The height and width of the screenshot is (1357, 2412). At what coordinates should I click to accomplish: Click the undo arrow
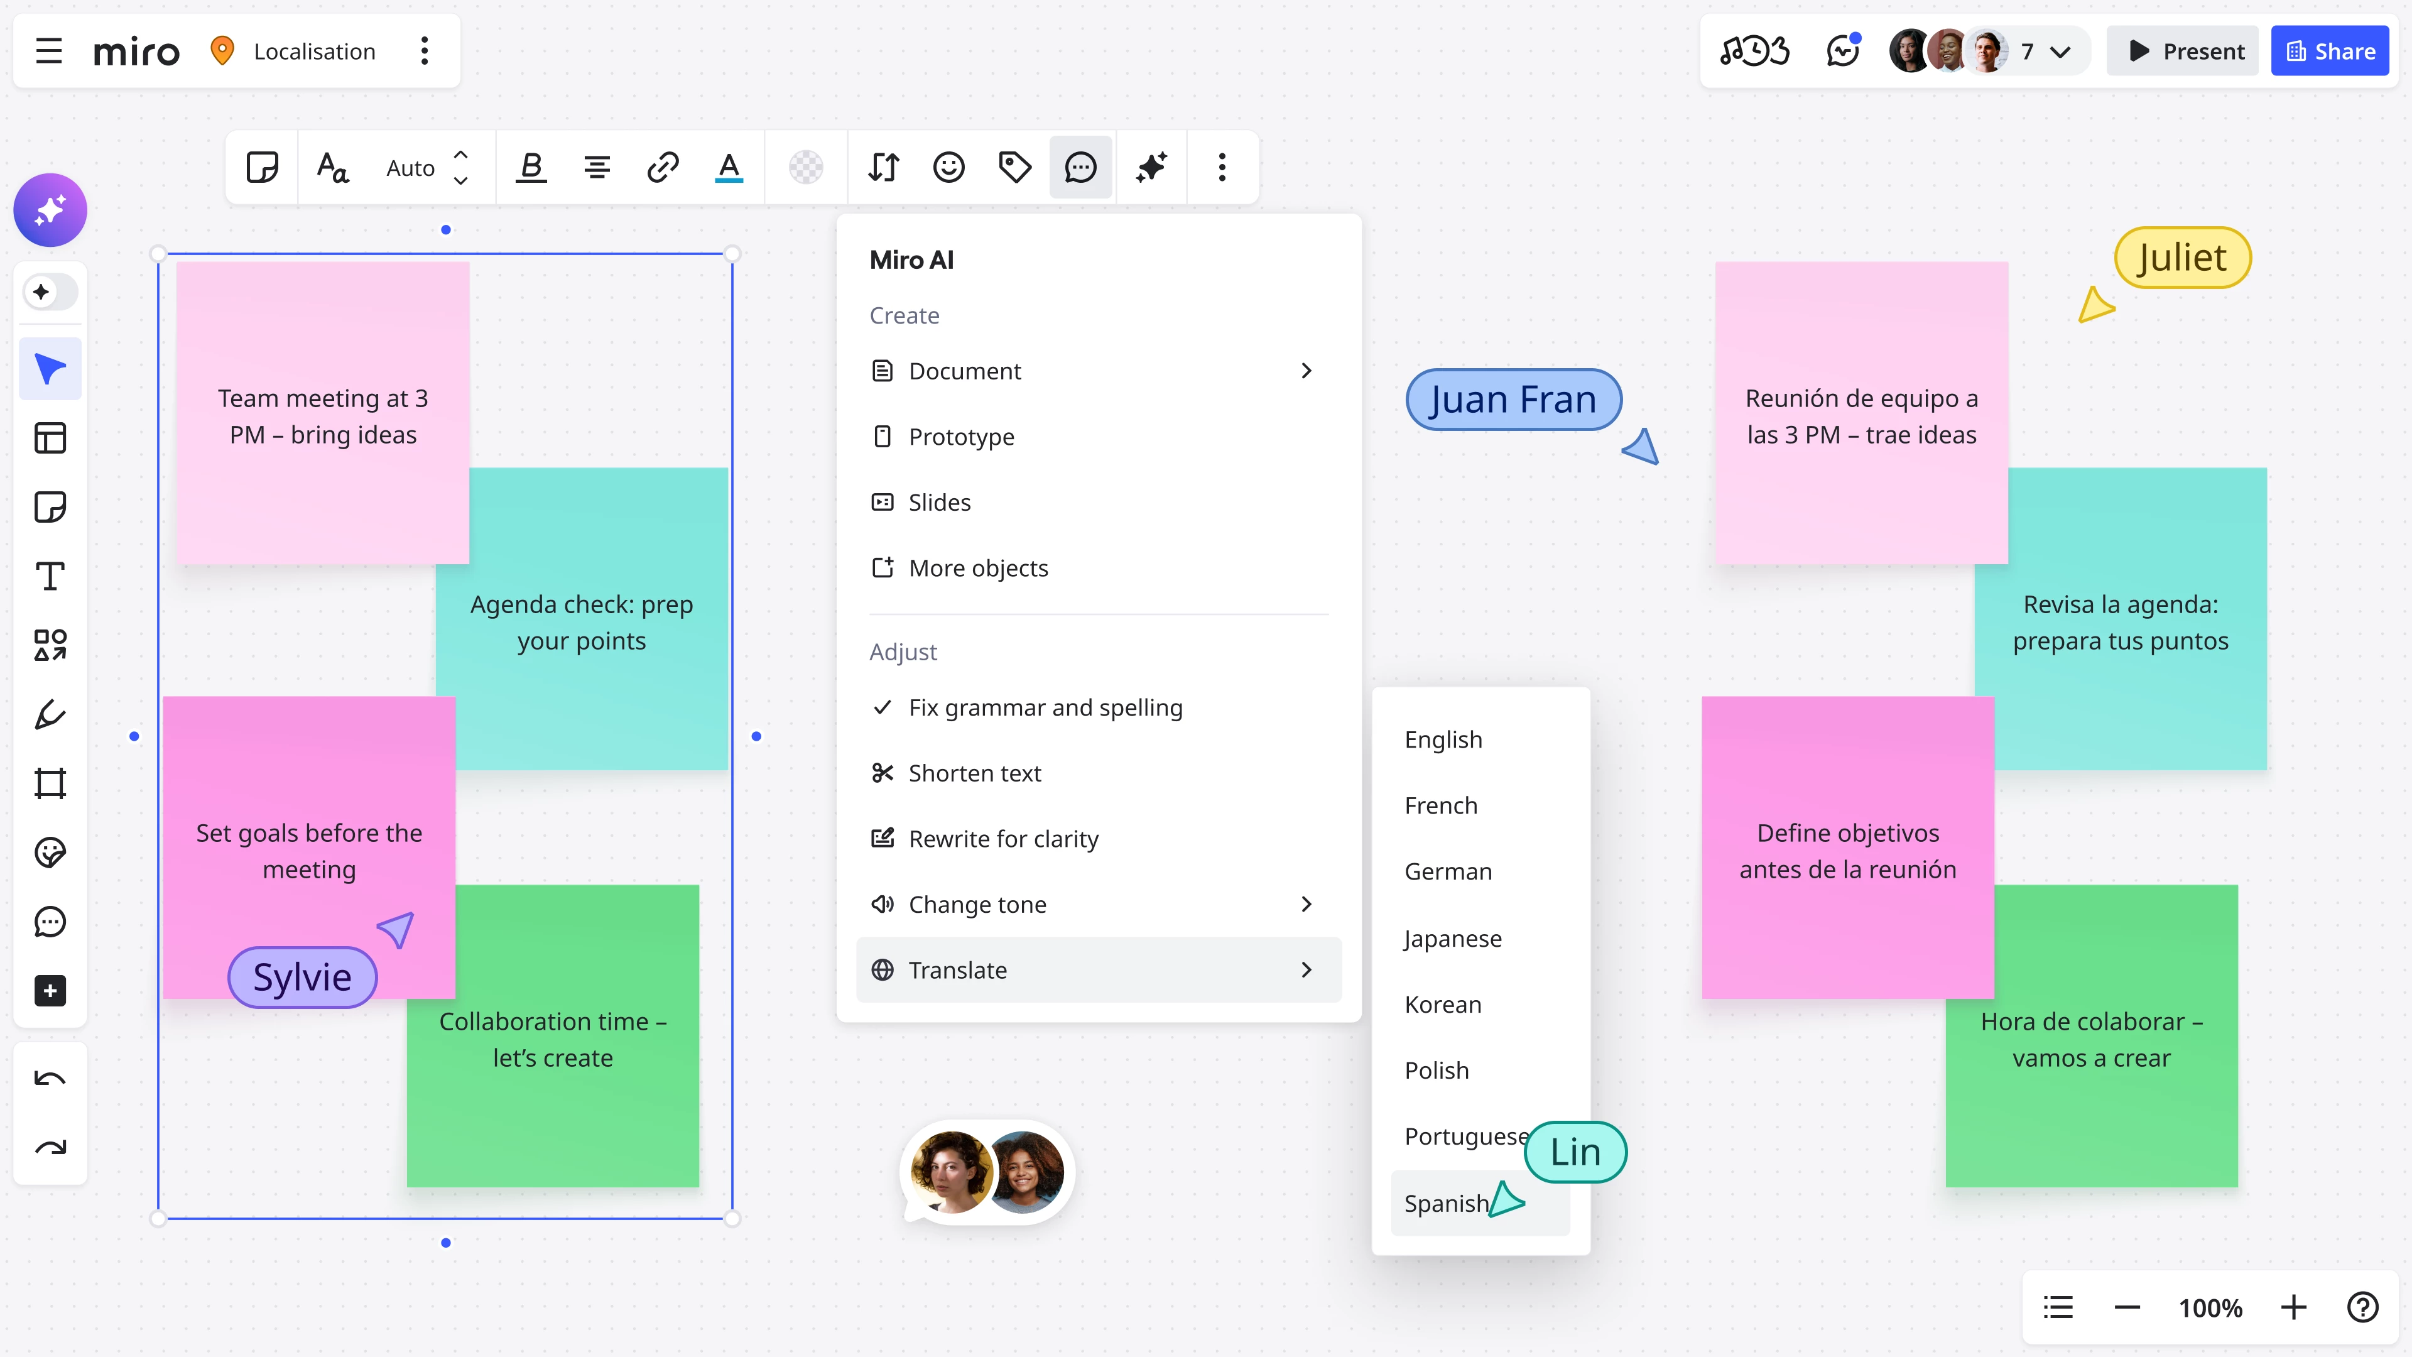point(50,1079)
